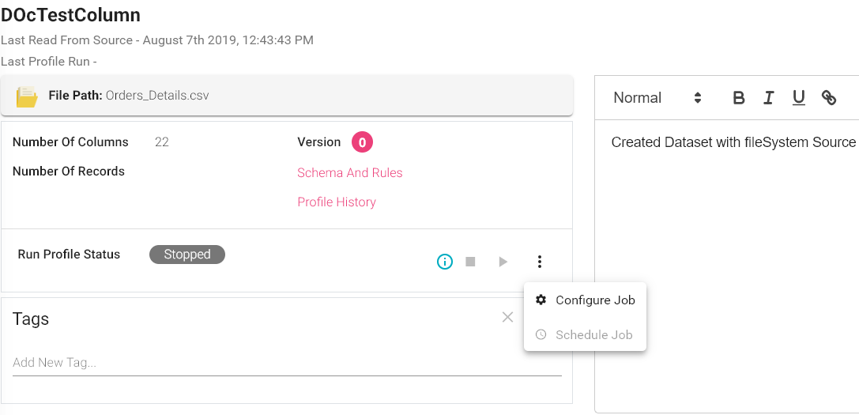Screen dimensions: 859x415
Task: Choose Configure Job from the popup menu
Action: (594, 300)
